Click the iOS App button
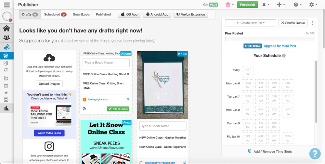Image resolution: width=325 pixels, height=164 pixels. [129, 15]
